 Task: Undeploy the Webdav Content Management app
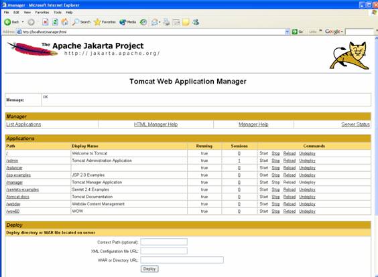pyautogui.click(x=307, y=204)
